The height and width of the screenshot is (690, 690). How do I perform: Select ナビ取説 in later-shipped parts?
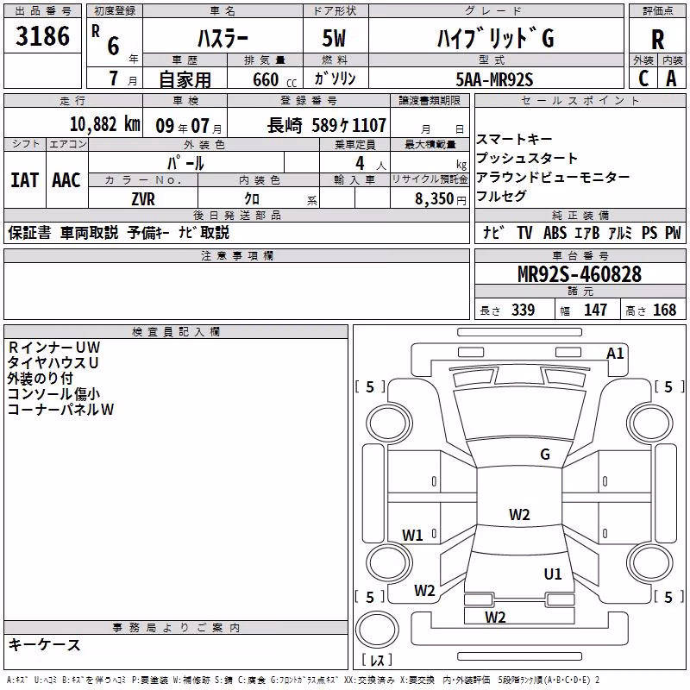[204, 232]
